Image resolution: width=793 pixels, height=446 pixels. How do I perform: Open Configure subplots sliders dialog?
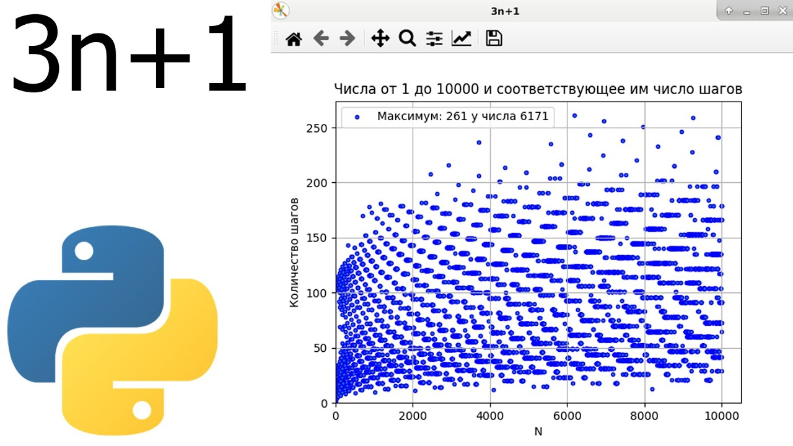(x=434, y=39)
